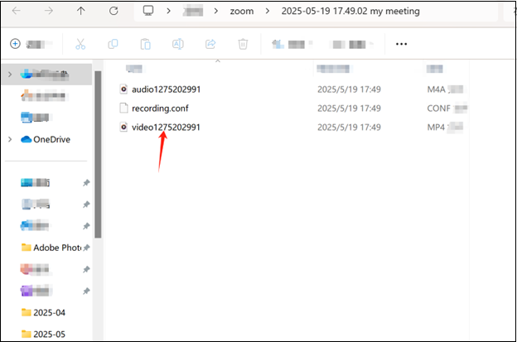Viewport: 517px width, 342px height.
Task: Click the date of video1275202991
Action: coord(349,128)
